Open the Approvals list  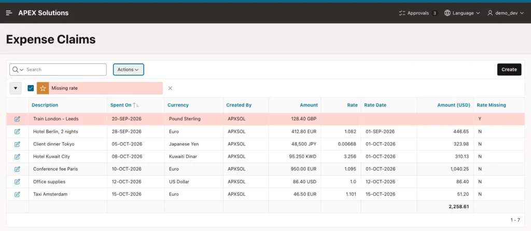click(418, 13)
